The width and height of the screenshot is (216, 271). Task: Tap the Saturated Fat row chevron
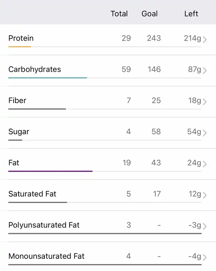tap(205, 195)
